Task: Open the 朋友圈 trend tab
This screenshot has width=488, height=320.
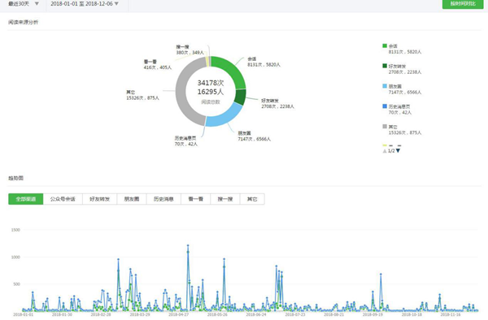Action: point(132,199)
